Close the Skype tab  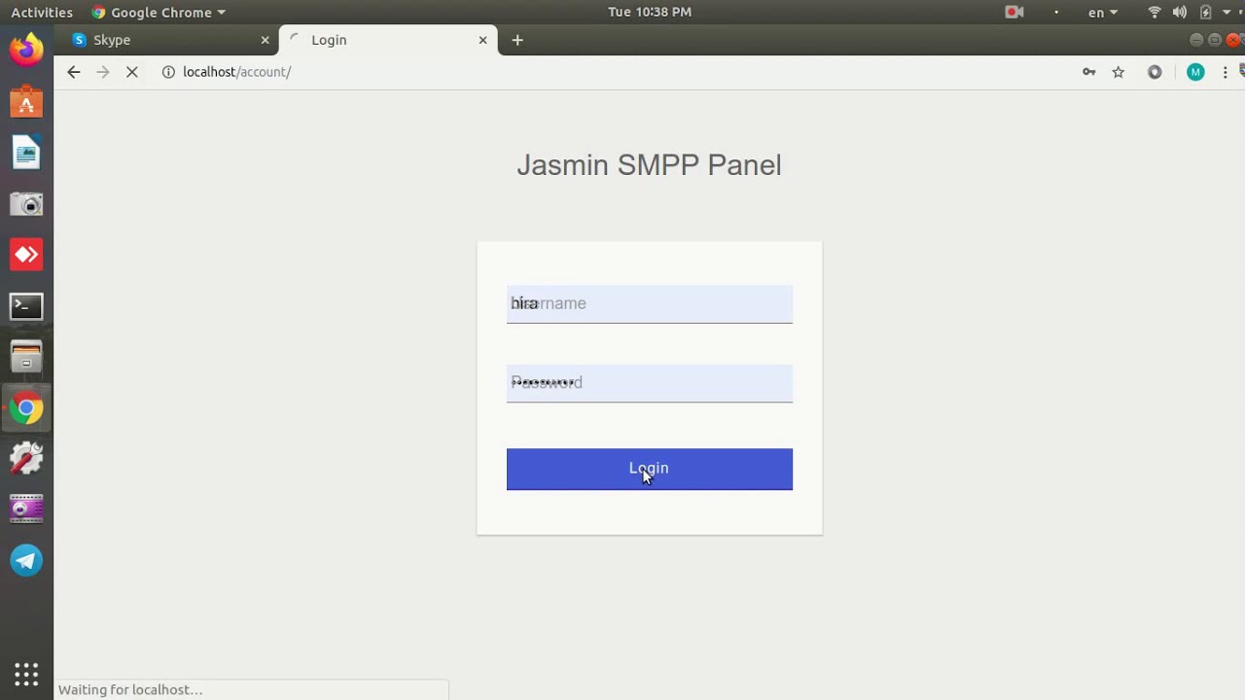265,40
